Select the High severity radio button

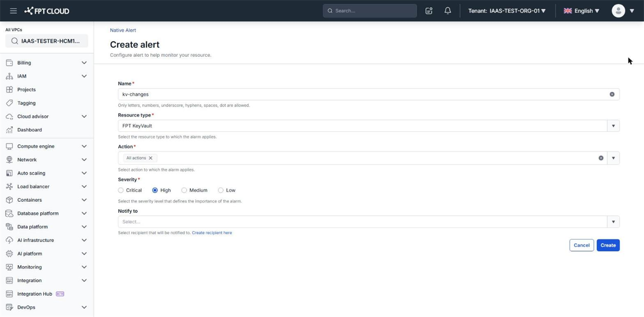(x=155, y=190)
